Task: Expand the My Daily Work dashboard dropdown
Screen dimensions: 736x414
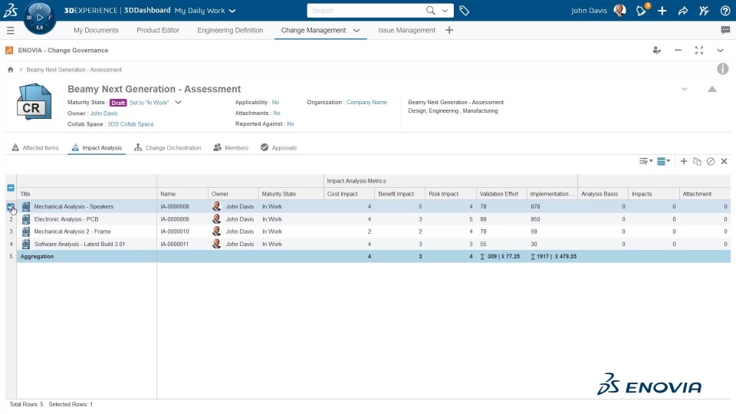Action: [x=232, y=11]
